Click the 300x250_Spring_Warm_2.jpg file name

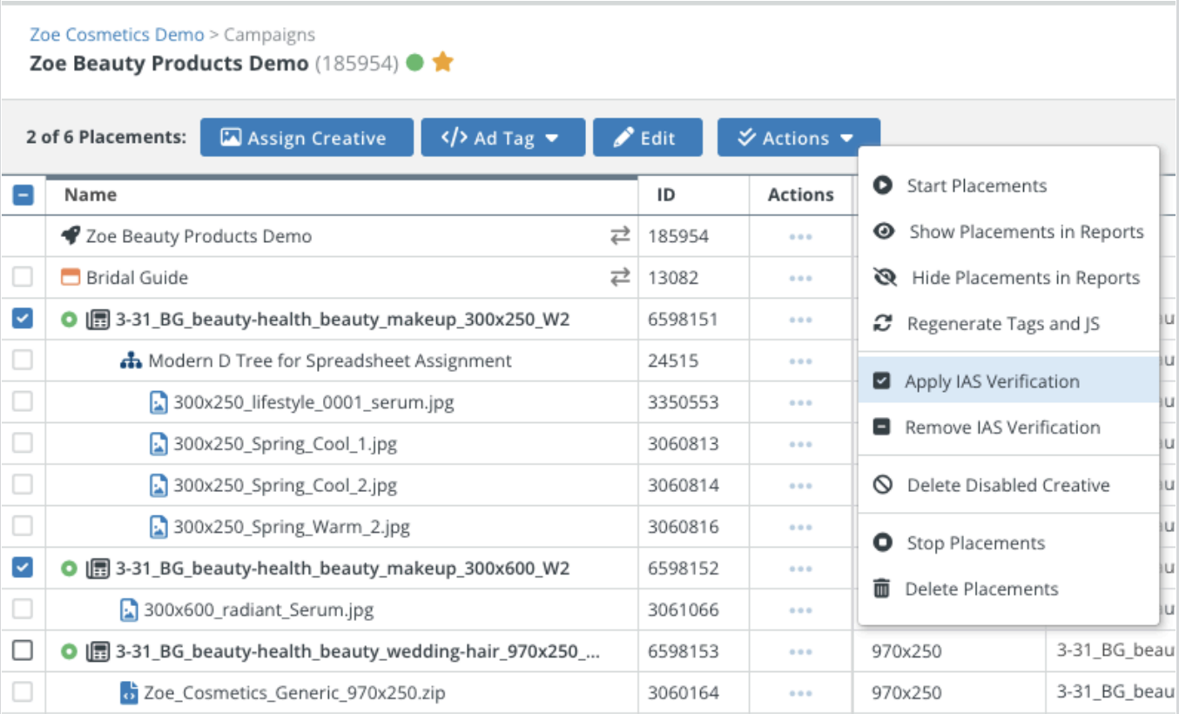click(292, 527)
